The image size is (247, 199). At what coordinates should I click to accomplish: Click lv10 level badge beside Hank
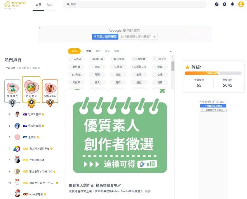(25, 194)
